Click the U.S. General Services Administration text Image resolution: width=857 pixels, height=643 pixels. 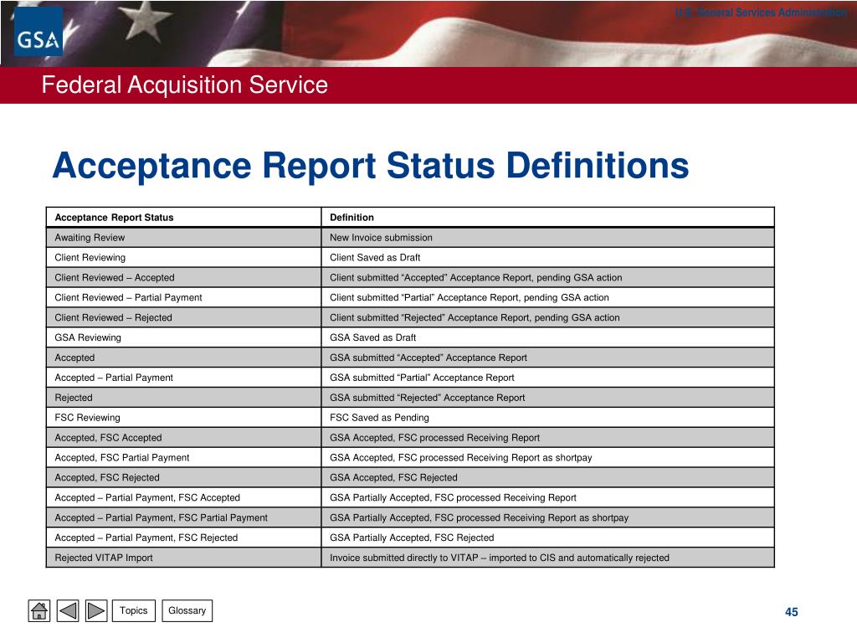tap(762, 12)
